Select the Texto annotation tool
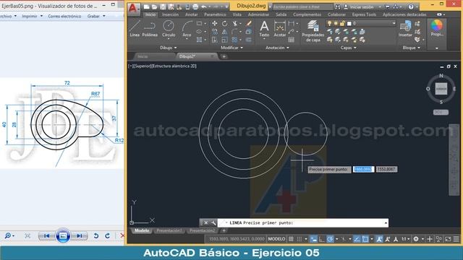 coord(264,29)
